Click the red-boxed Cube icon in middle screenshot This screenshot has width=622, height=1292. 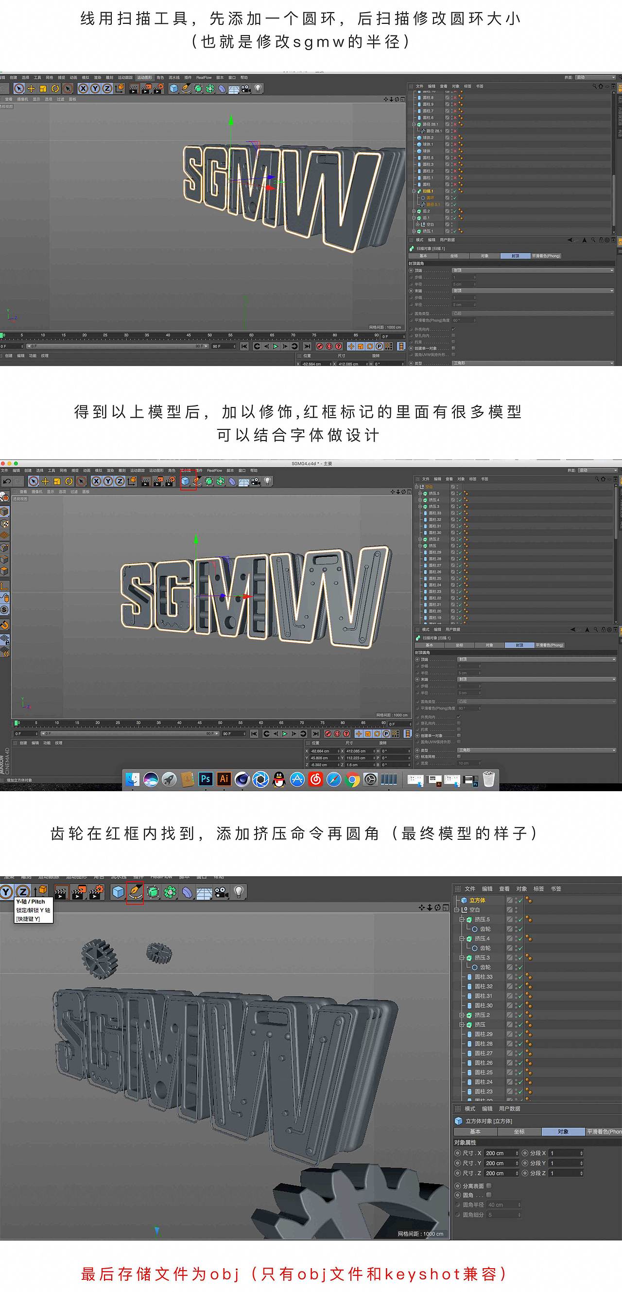(186, 481)
